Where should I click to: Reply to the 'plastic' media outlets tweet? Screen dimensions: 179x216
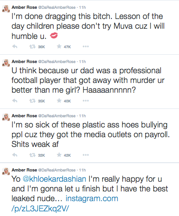[x=15, y=155]
